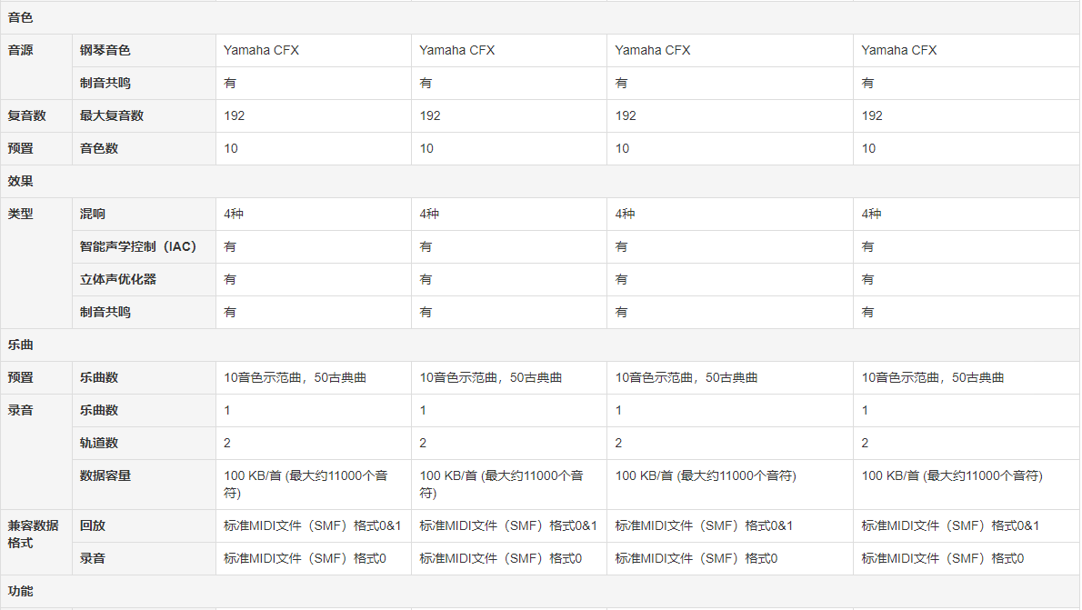Click 乐曲数 label in the 录音 row
Screen dimensions: 1082x610
(99, 410)
